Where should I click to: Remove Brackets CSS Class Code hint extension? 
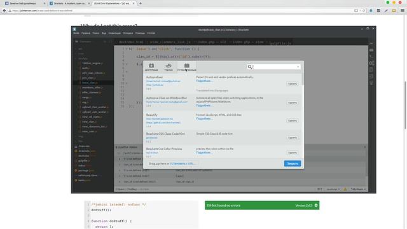(293, 137)
